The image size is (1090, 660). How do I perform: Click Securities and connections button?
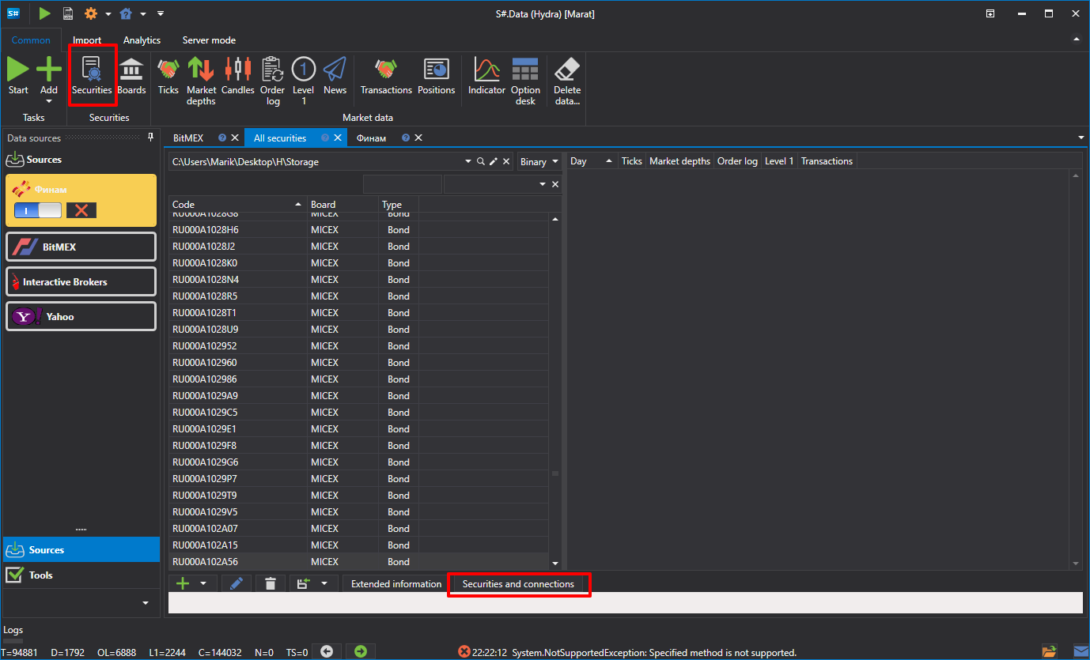518,583
